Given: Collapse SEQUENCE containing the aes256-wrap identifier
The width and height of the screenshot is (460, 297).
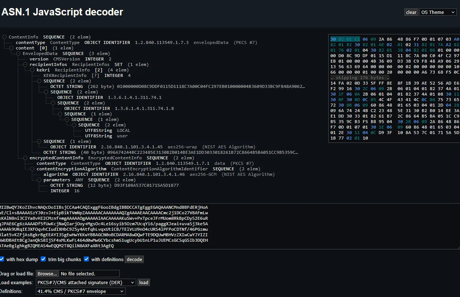Looking at the screenshot, I should click(x=39, y=141).
